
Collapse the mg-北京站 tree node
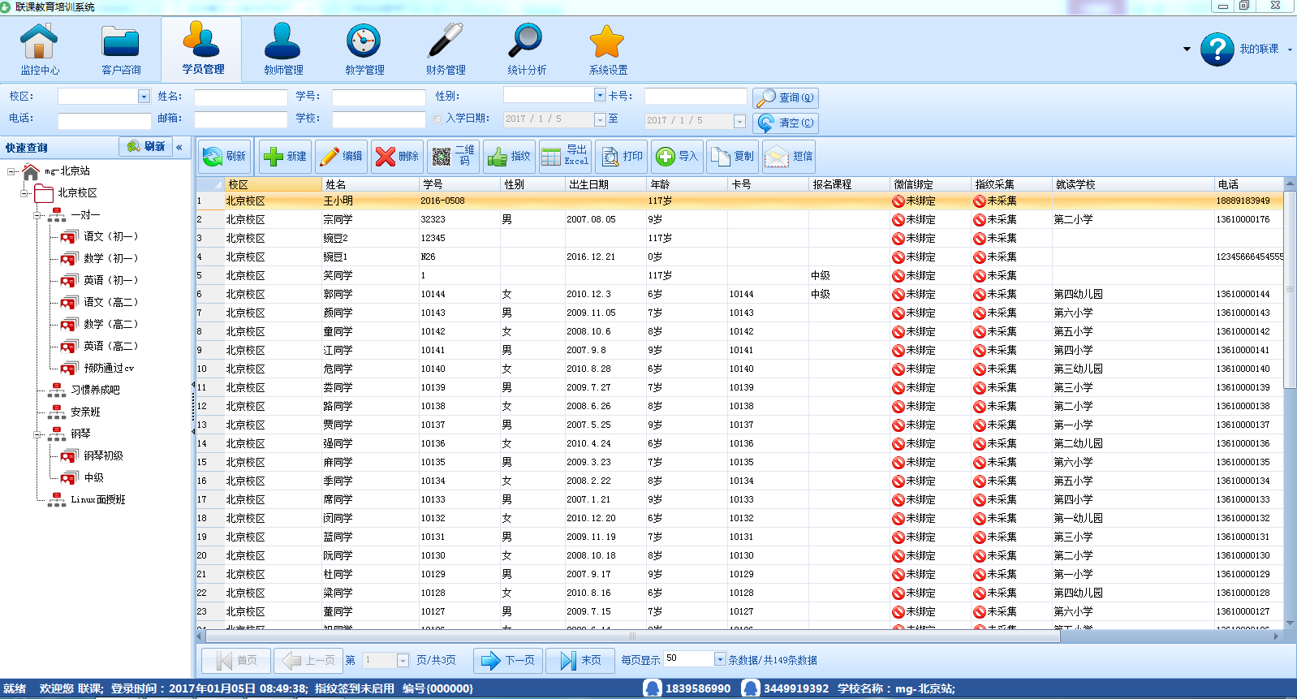[12, 171]
